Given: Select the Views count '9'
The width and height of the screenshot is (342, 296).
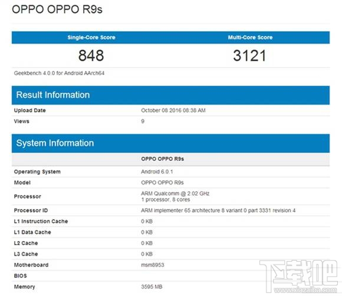Looking at the screenshot, I should point(143,121).
